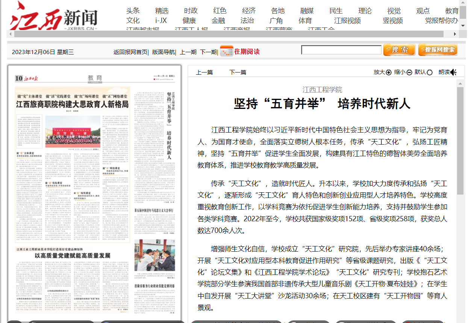
Task: Click right arrow of horizontal nav scrollbar
Action: pyautogui.click(x=455, y=34)
